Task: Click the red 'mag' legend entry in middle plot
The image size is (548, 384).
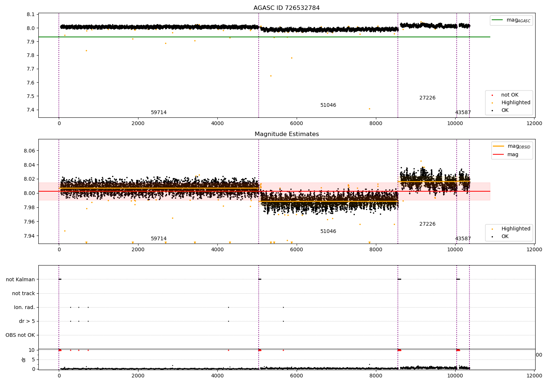Action: pyautogui.click(x=506, y=154)
